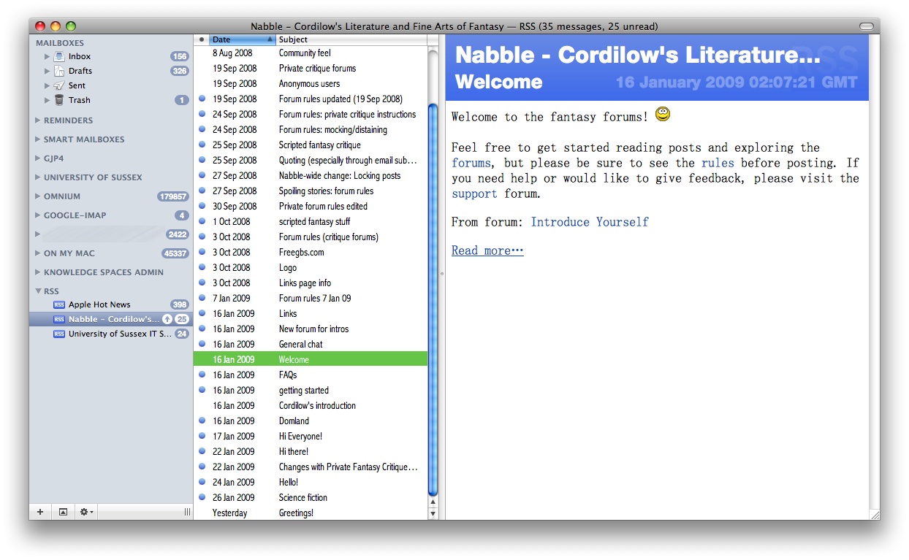The image size is (909, 560).
Task: Follow the Introduce Yourself forum link
Action: point(589,222)
